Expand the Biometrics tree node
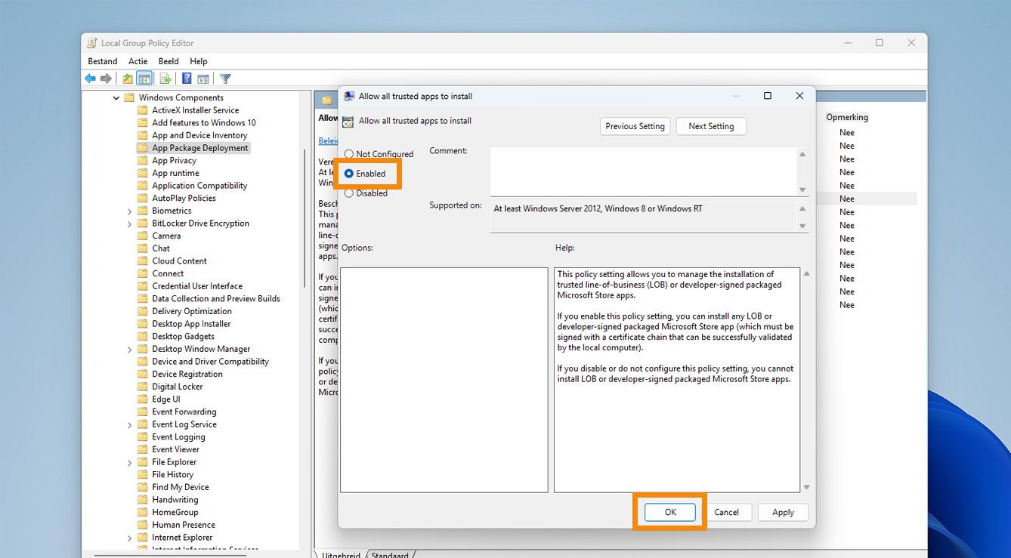1011x558 pixels. (130, 211)
